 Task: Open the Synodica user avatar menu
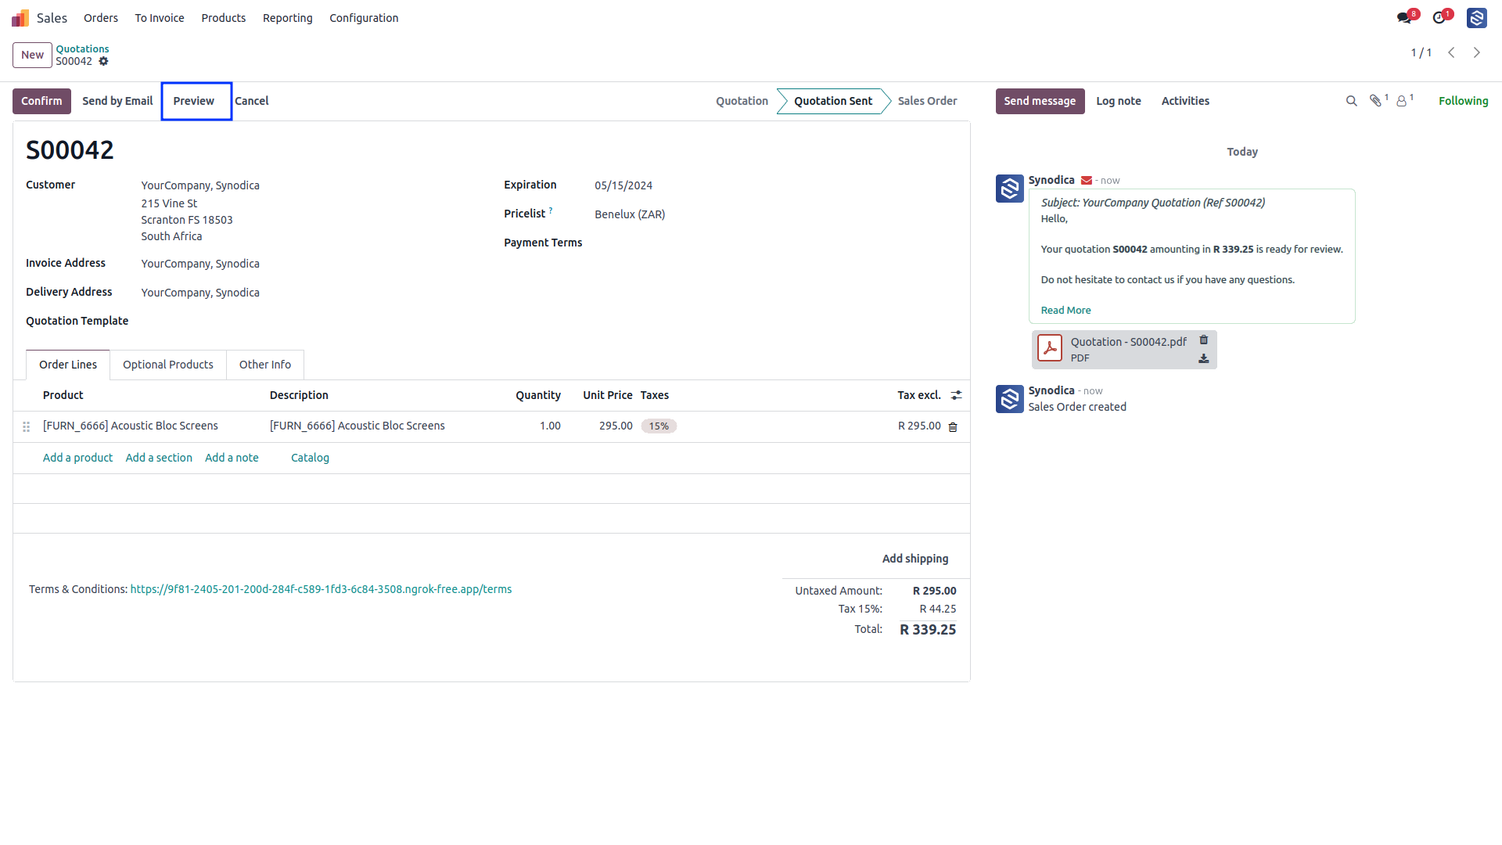1477,17
